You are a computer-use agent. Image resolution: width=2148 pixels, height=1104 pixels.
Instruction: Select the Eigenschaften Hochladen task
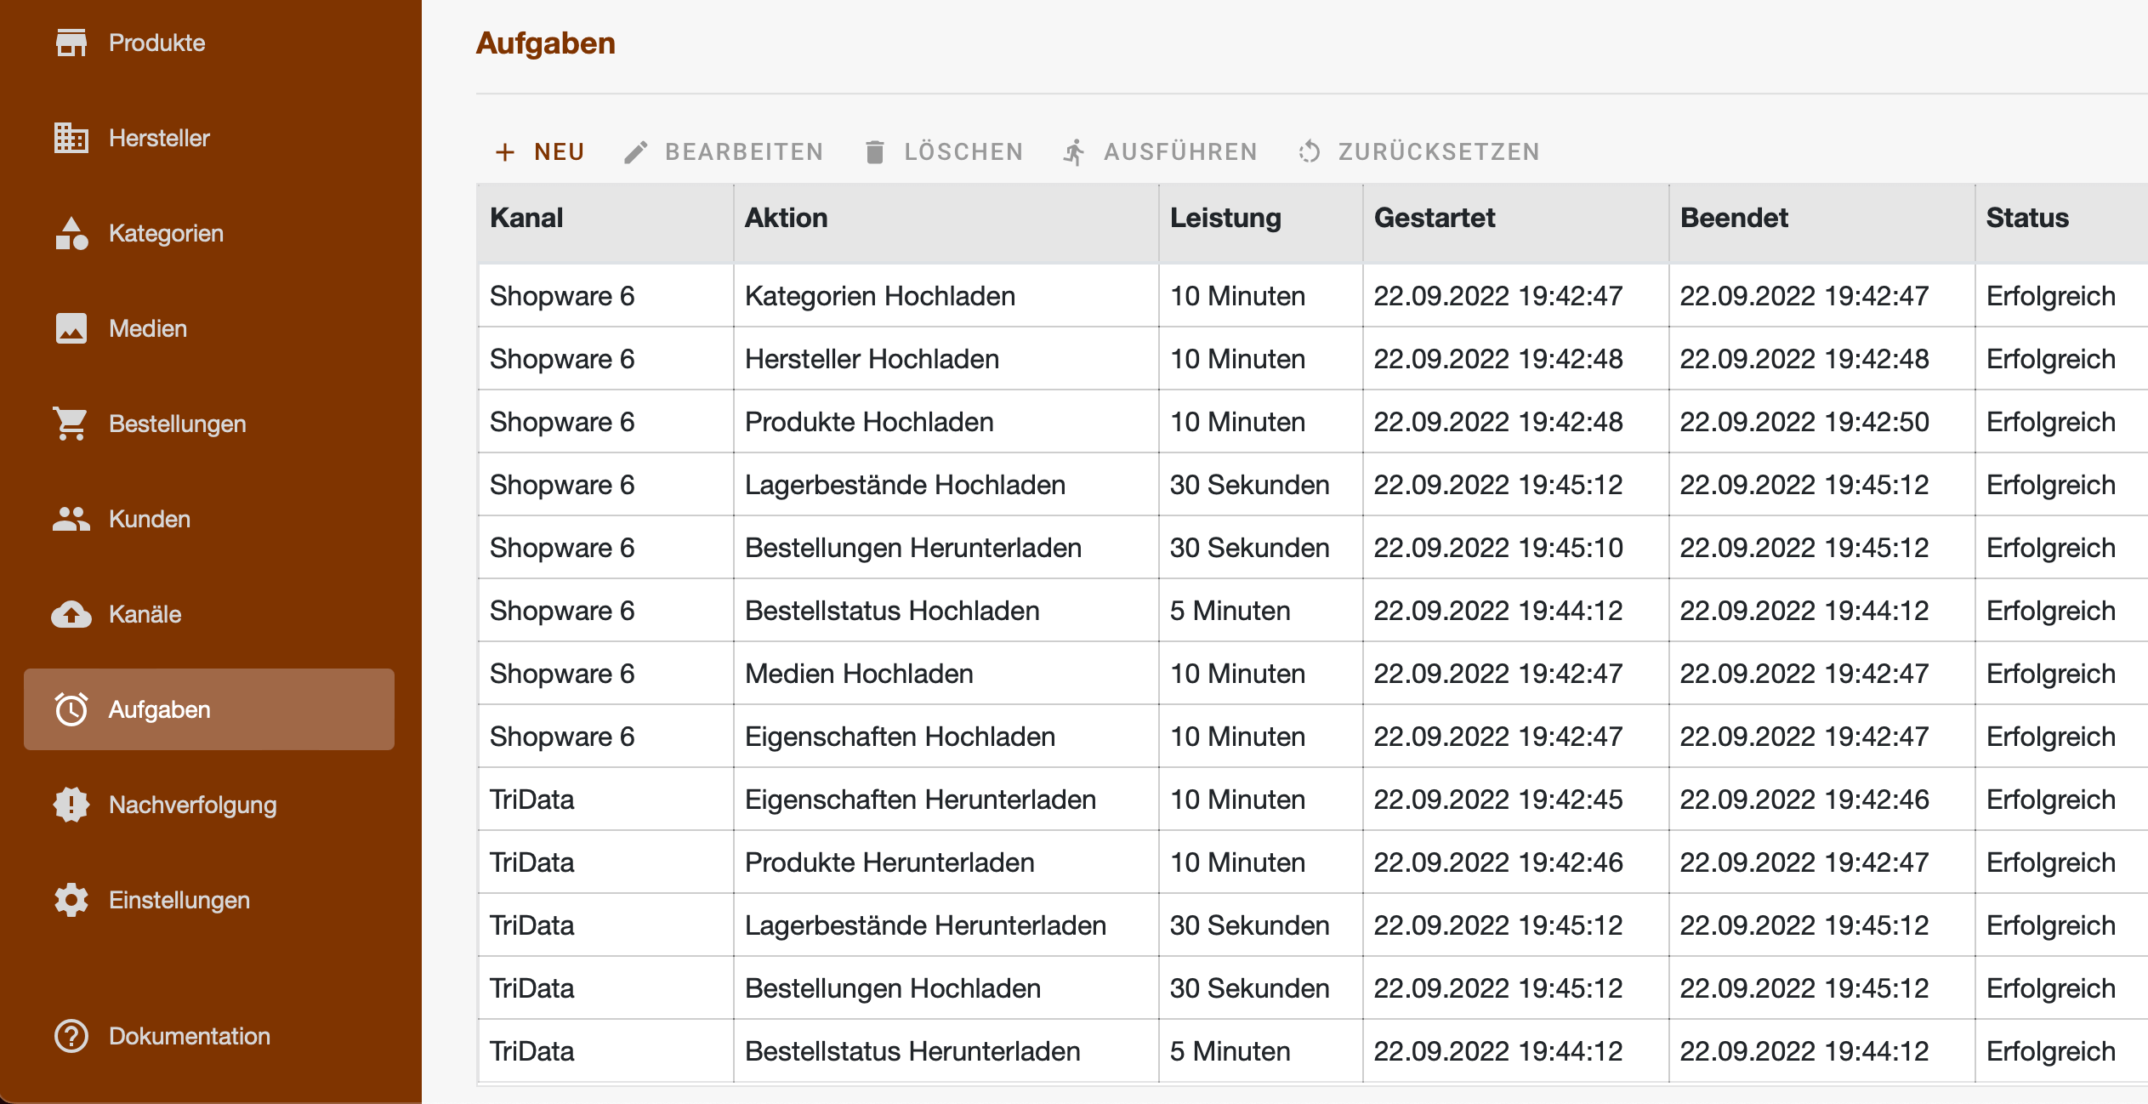pyautogui.click(x=1313, y=737)
